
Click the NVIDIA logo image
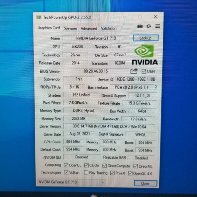(x=144, y=55)
